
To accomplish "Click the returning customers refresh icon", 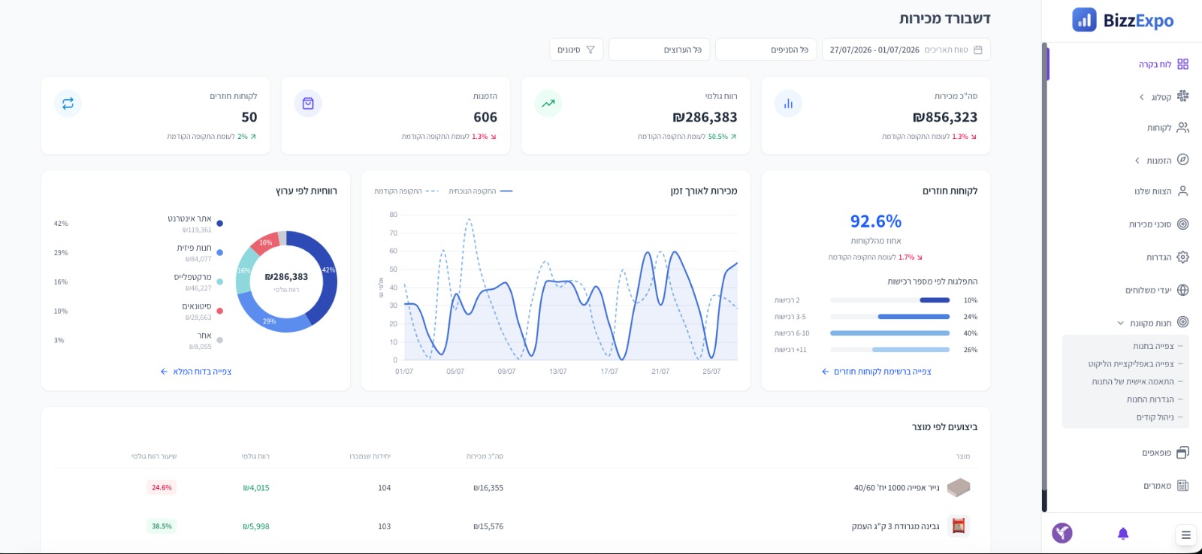I will pos(68,104).
